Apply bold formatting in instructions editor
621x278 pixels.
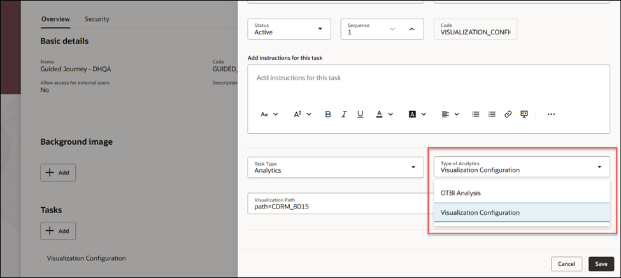click(328, 114)
